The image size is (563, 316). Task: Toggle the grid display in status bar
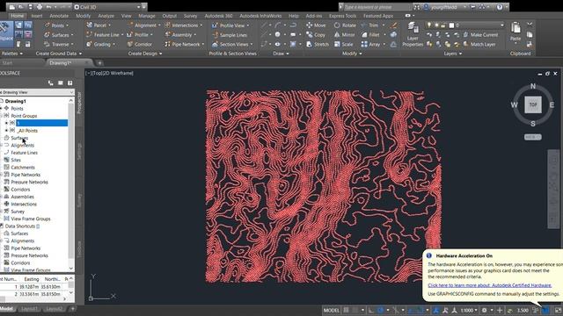pos(346,310)
